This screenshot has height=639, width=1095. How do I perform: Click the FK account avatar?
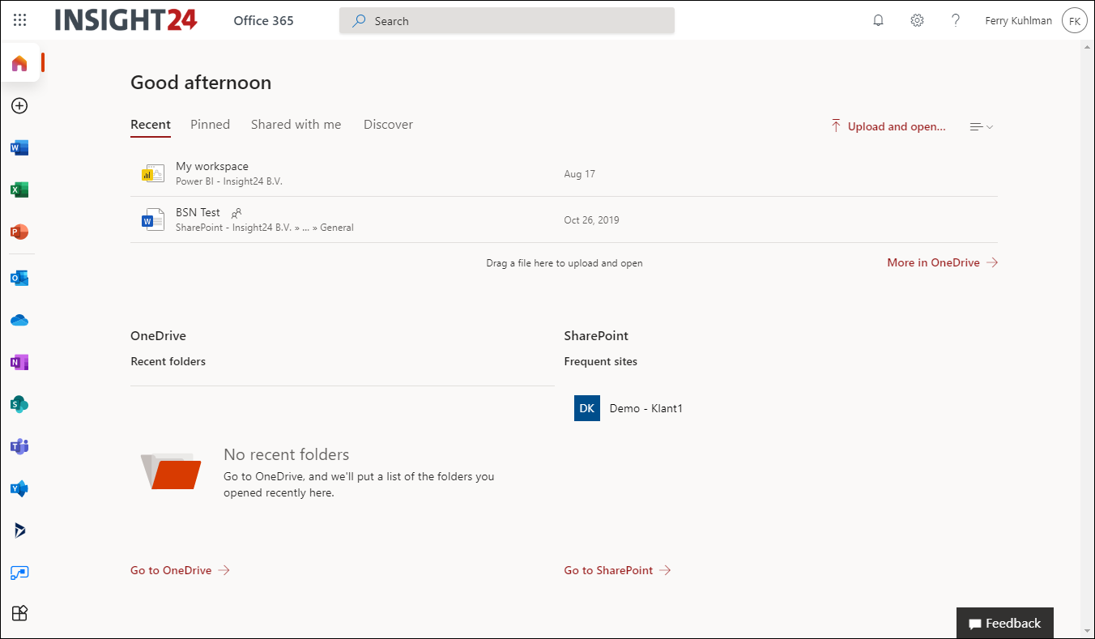(1074, 21)
